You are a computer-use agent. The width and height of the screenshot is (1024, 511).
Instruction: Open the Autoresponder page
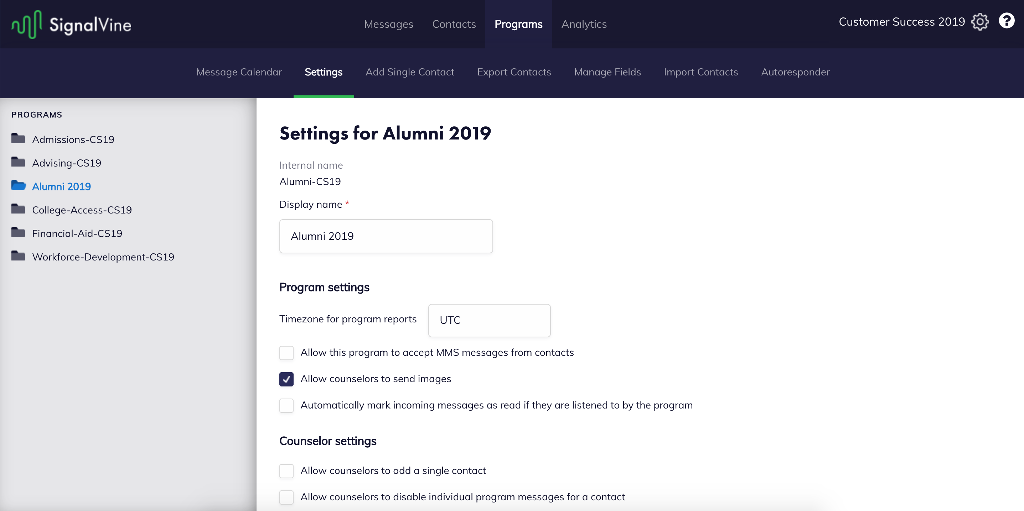point(795,72)
